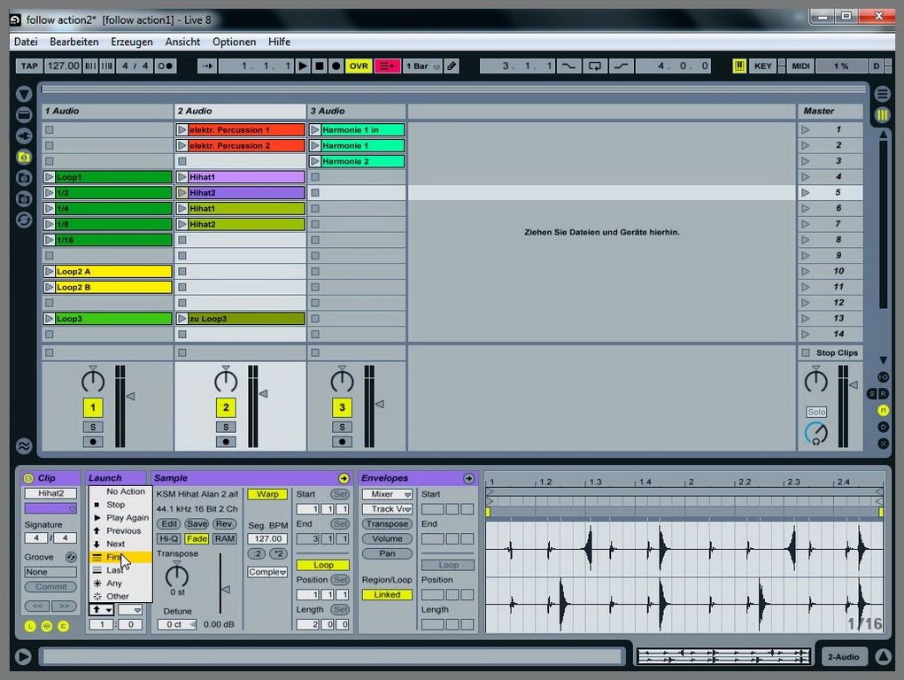The image size is (904, 680).
Task: Toggle computer MIDI keyboard icon
Action: 739,66
